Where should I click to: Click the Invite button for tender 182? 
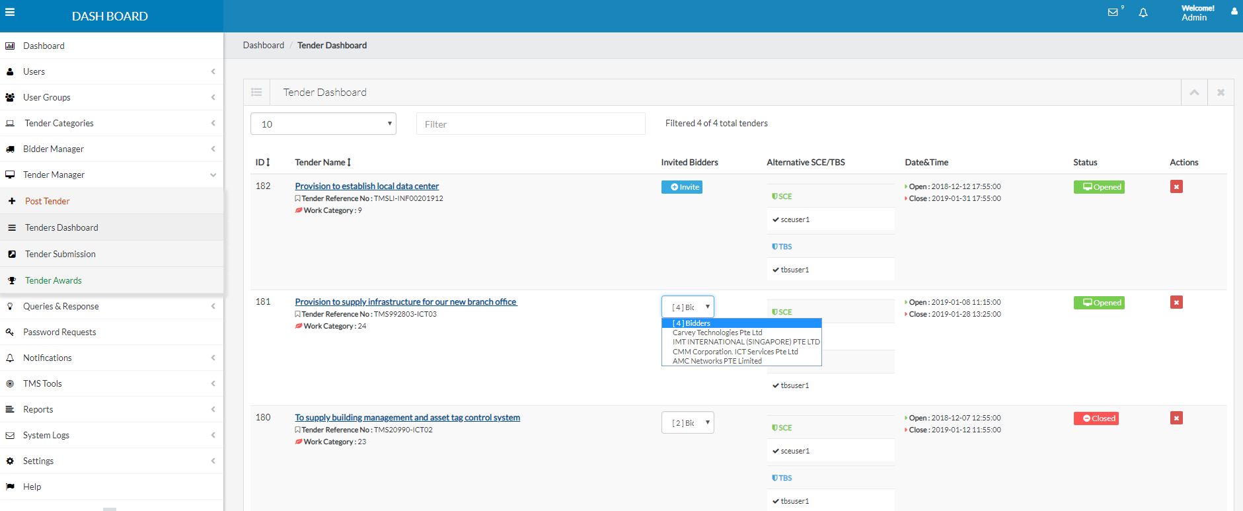tap(681, 187)
